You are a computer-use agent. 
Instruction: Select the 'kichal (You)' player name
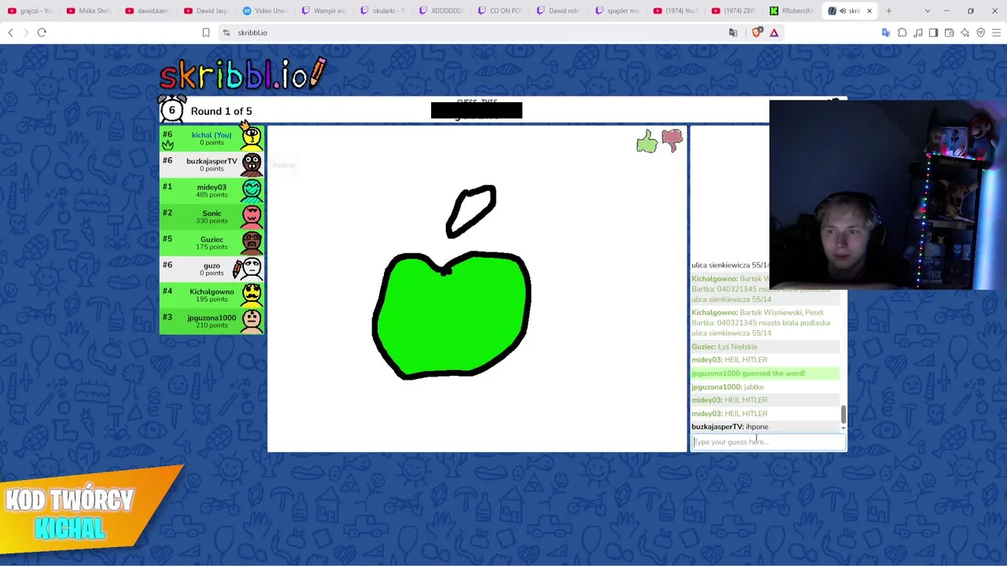coord(212,135)
